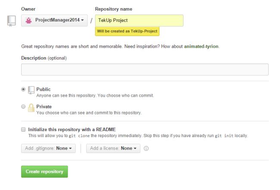Click the "Initialize this repository with a README" label

(72, 129)
